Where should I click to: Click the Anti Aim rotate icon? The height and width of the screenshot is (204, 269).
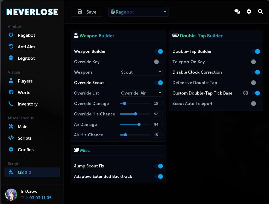point(11,46)
